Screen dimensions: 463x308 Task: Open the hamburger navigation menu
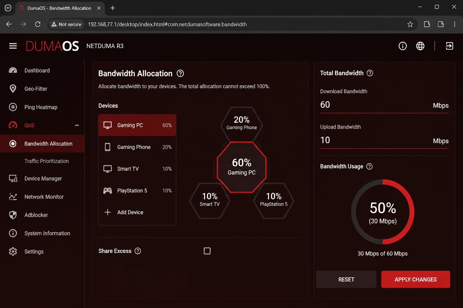[x=13, y=46]
